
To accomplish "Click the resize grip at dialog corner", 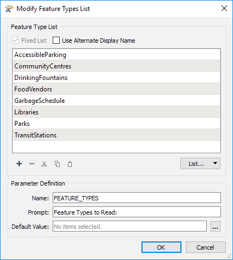I will (x=229, y=256).
